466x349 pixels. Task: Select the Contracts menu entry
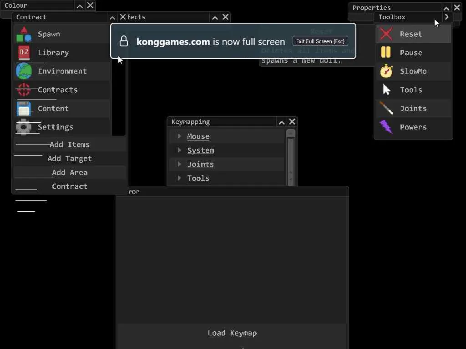point(63,90)
